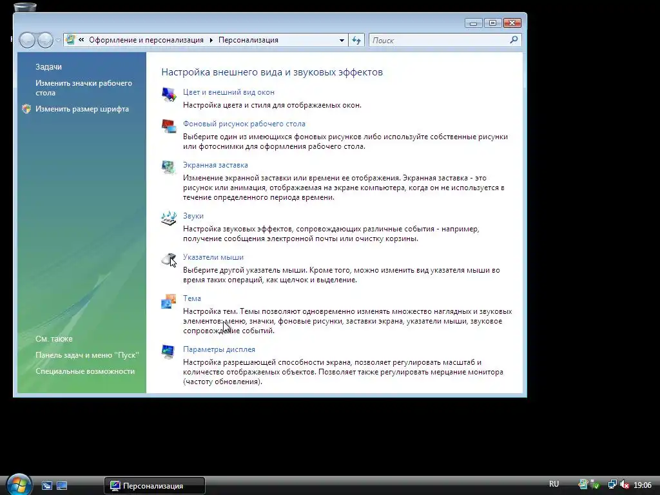Click the network tray icon
This screenshot has height=495, width=660.
pyautogui.click(x=612, y=485)
